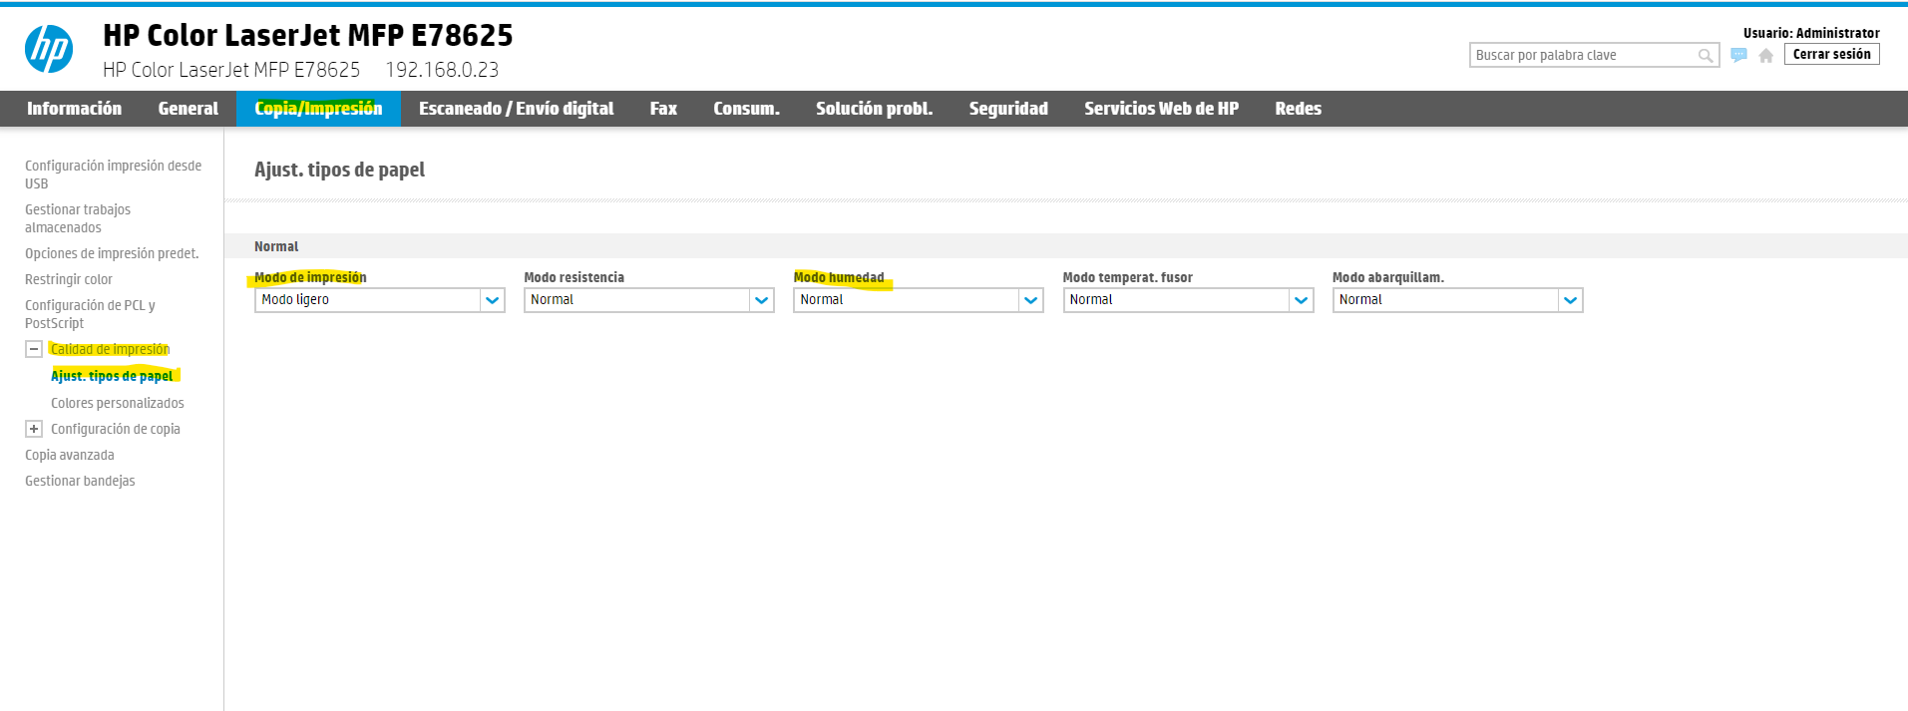Select the Calidad de impresión link
This screenshot has width=1908, height=711.
click(110, 349)
